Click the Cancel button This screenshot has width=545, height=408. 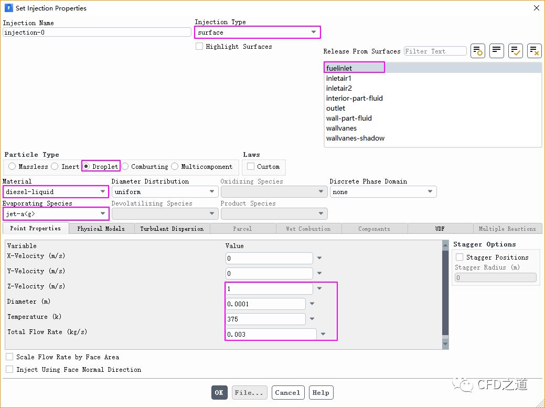[287, 392]
